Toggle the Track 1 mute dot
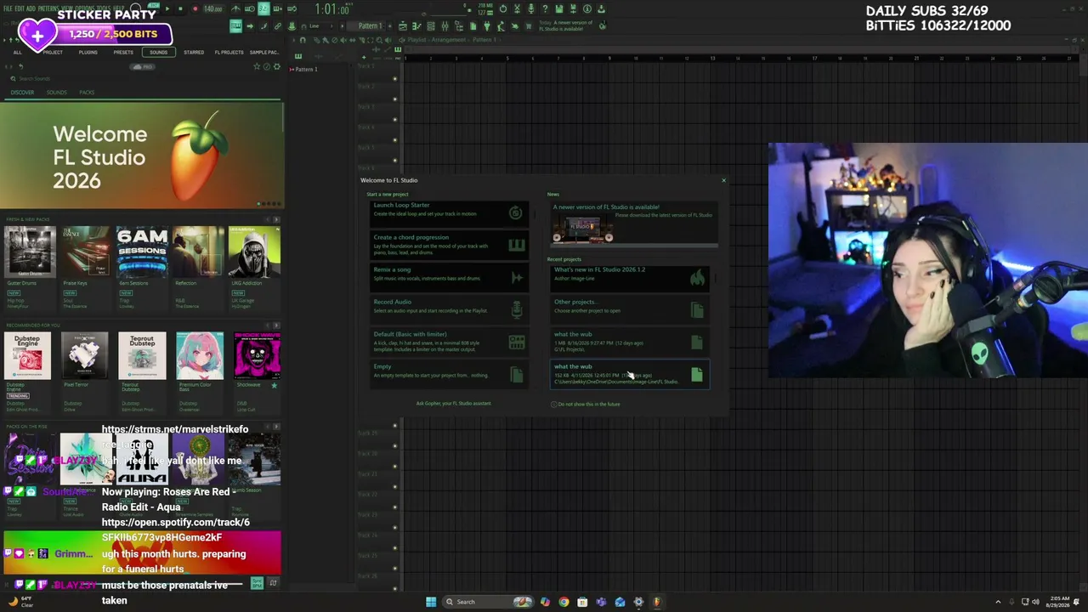The height and width of the screenshot is (612, 1088). pyautogui.click(x=394, y=78)
